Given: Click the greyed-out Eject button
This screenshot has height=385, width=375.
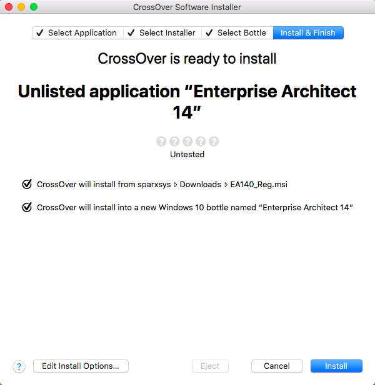Looking at the screenshot, I should (x=210, y=366).
